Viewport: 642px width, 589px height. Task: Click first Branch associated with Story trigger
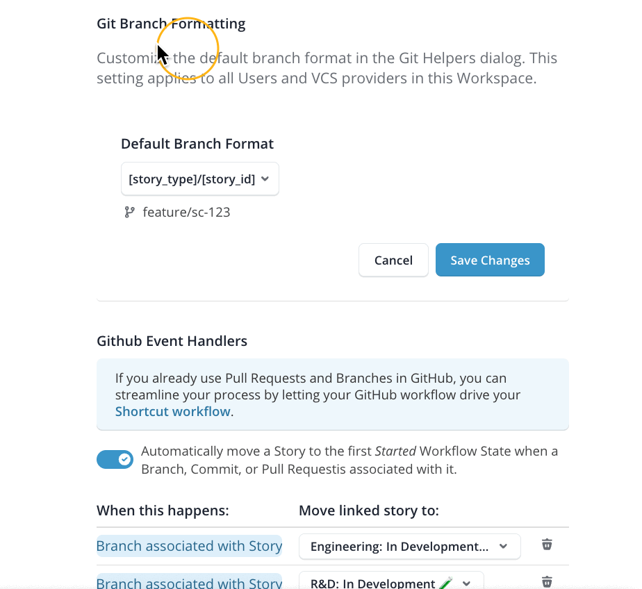189,546
